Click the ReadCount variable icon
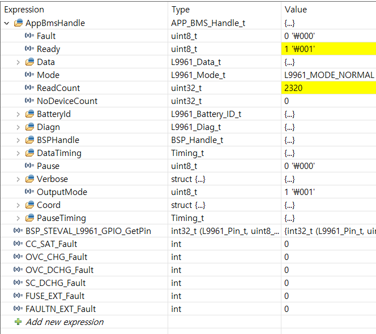This screenshot has width=376, height=334. (x=29, y=88)
